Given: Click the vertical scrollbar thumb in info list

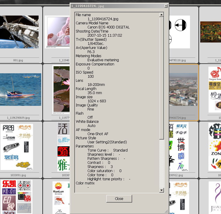Looking at the screenshot, I should coord(162,78).
